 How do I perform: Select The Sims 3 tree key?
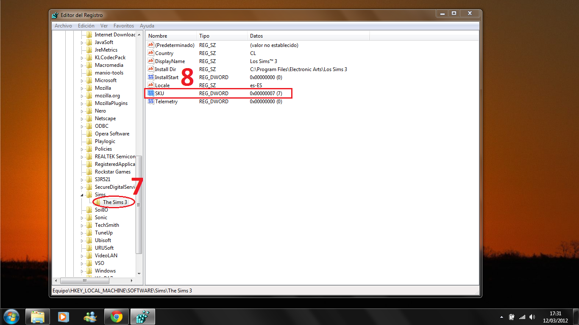(115, 202)
